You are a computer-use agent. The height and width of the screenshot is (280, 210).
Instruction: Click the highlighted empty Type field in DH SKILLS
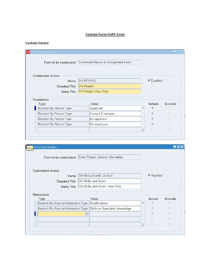[62, 214]
